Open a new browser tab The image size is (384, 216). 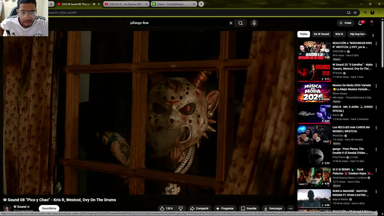[x=201, y=4]
